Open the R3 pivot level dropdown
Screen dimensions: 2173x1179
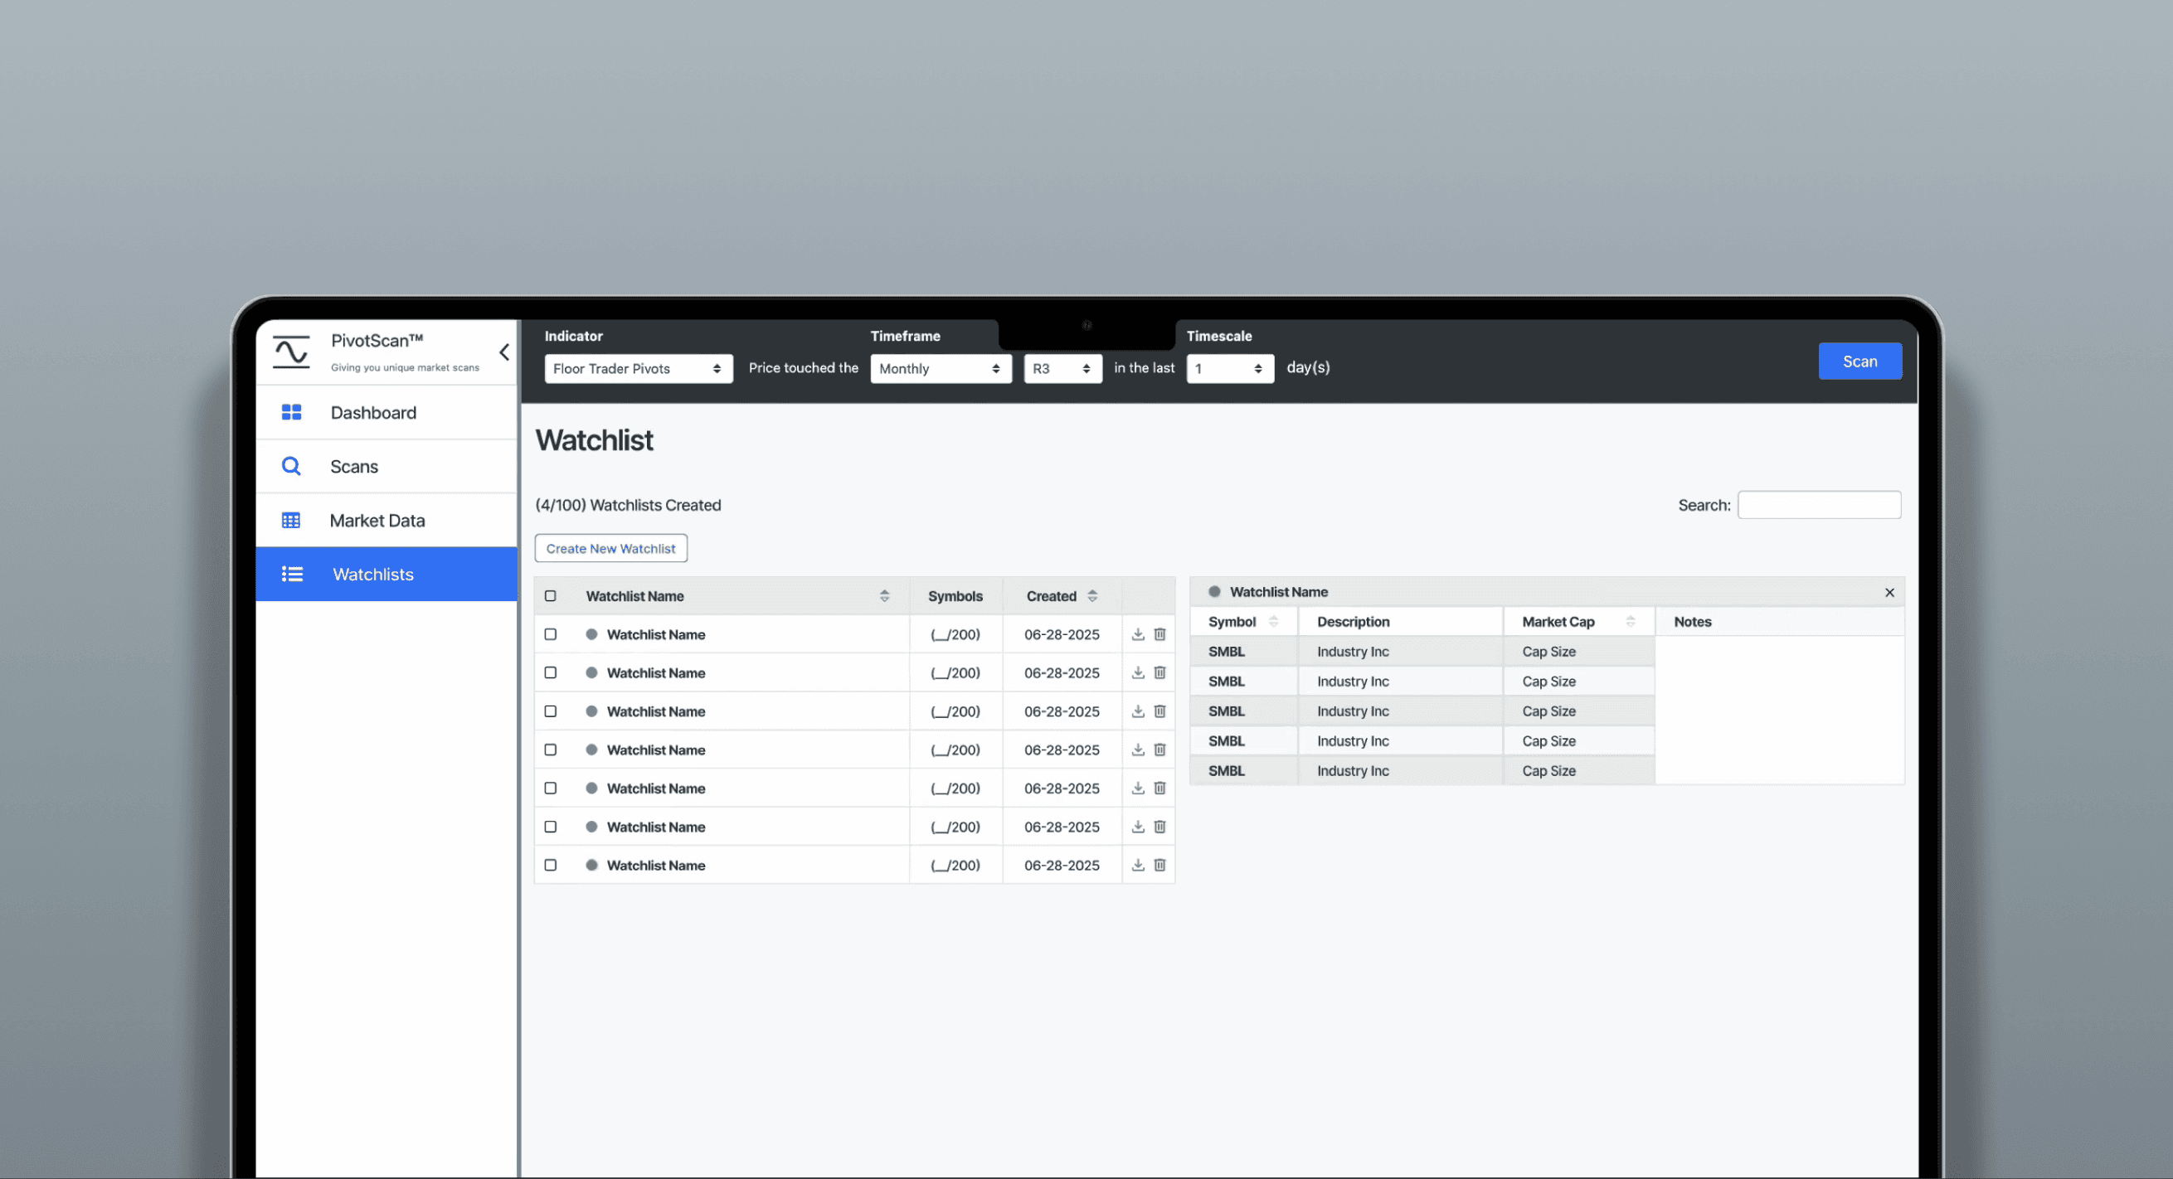(x=1063, y=369)
